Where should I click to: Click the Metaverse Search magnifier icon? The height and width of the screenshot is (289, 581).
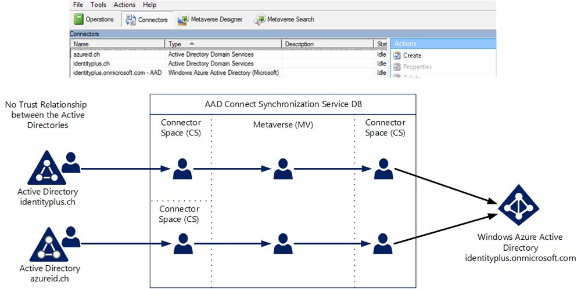point(259,20)
